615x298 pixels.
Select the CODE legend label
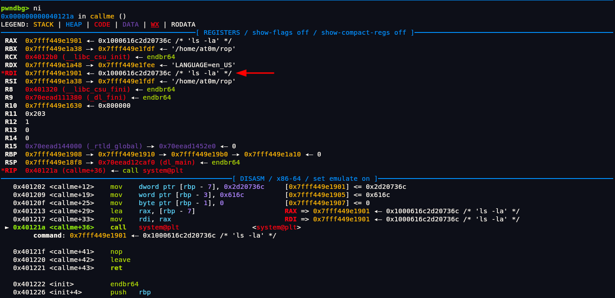[x=102, y=24]
